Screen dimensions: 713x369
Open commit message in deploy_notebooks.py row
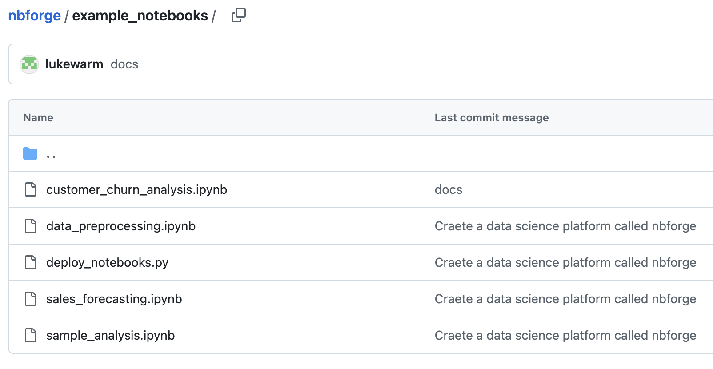click(x=565, y=262)
